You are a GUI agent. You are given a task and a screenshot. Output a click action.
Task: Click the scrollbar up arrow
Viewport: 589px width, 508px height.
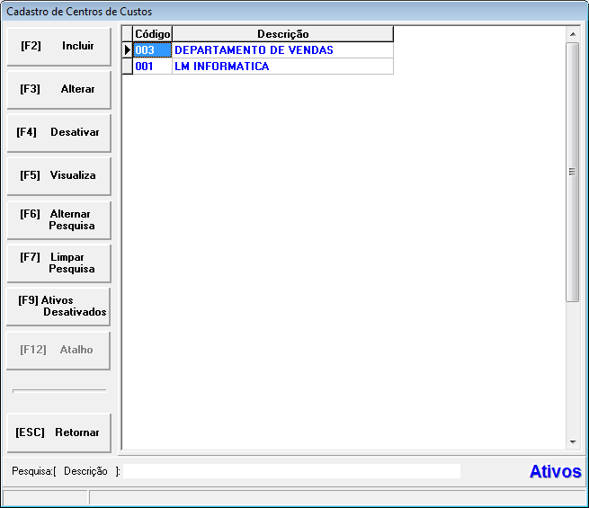pos(573,34)
